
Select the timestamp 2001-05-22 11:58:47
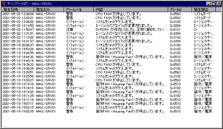18,30
